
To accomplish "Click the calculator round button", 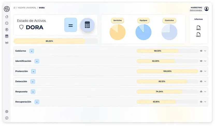I will tap(87, 25).
